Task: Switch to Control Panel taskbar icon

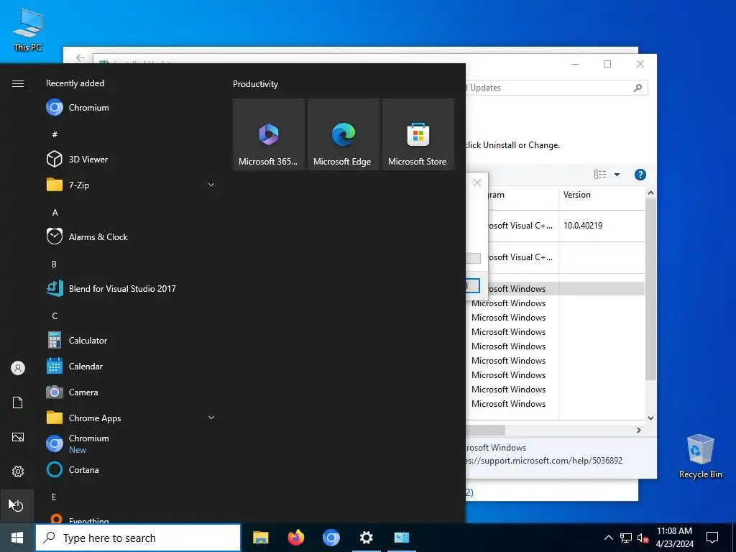Action: (x=402, y=538)
